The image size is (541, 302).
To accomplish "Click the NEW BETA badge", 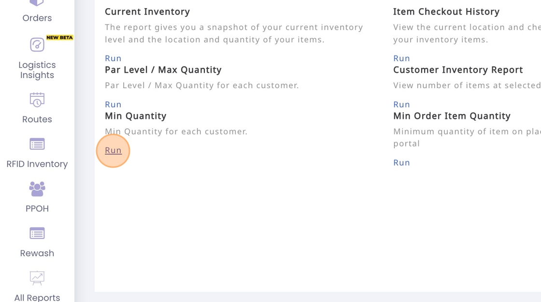I will 59,38.
